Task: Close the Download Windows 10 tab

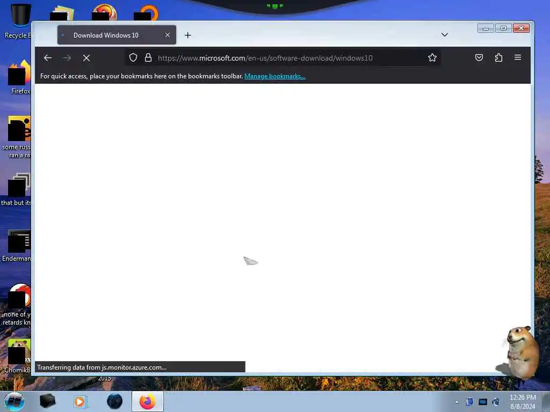Action: (168, 35)
